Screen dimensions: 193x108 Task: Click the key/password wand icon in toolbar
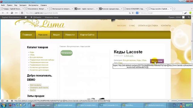click(x=16, y=13)
